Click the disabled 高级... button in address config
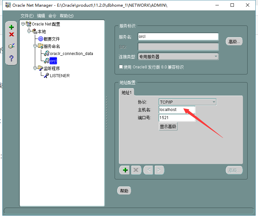Image resolution: width=258 pixels, height=218 pixels. tap(234, 170)
